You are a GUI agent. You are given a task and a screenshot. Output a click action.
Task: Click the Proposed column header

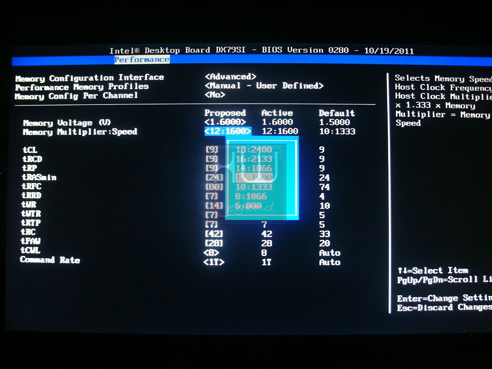click(225, 113)
